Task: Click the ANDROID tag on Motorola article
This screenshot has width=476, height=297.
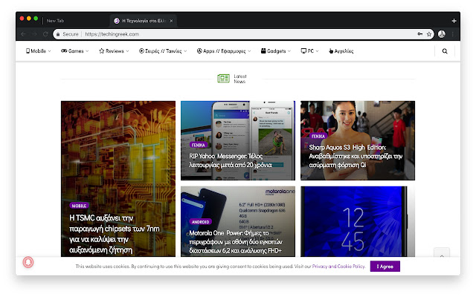Action: tap(200, 222)
